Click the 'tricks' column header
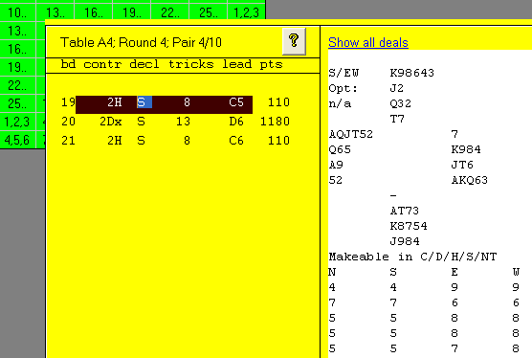The image size is (532, 358). tap(191, 64)
